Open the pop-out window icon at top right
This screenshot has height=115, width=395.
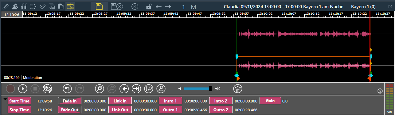pos(390,6)
